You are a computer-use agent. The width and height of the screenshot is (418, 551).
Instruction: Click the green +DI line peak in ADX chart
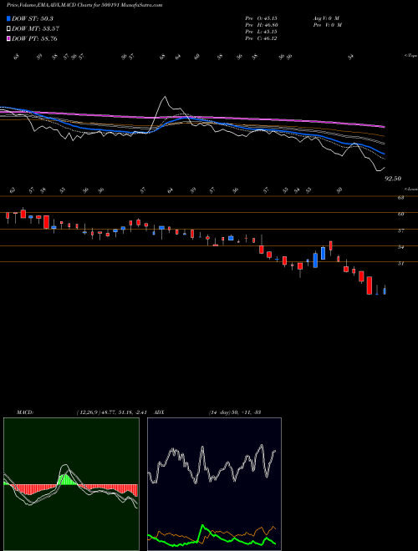click(202, 526)
